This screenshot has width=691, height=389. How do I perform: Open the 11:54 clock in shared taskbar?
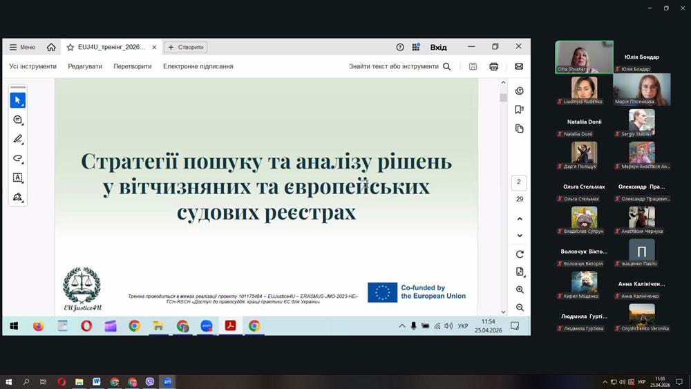(x=489, y=326)
